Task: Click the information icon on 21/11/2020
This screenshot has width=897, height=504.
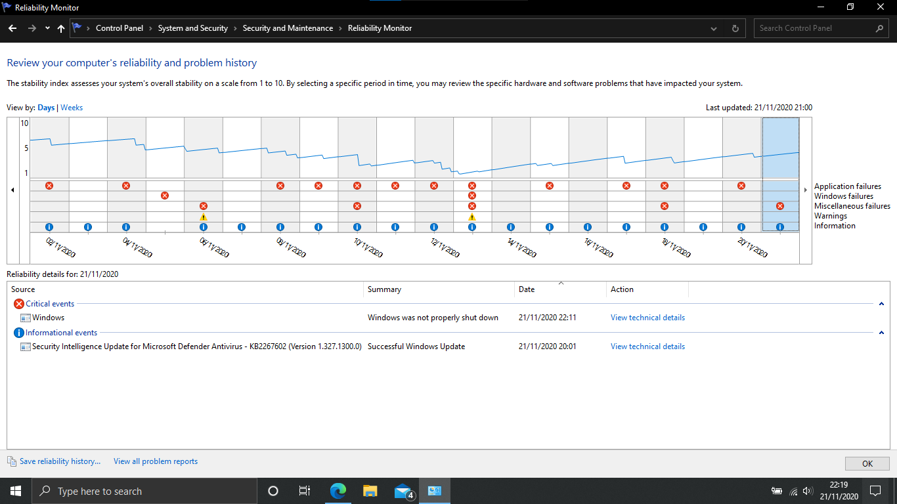Action: [780, 227]
